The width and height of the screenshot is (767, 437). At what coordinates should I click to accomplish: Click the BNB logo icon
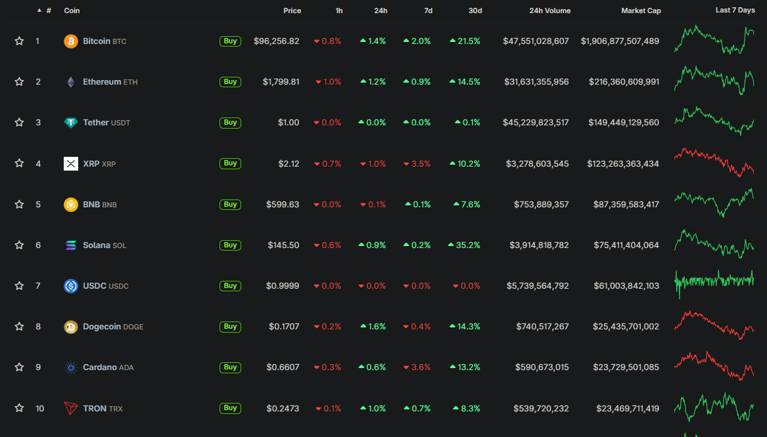pyautogui.click(x=70, y=204)
